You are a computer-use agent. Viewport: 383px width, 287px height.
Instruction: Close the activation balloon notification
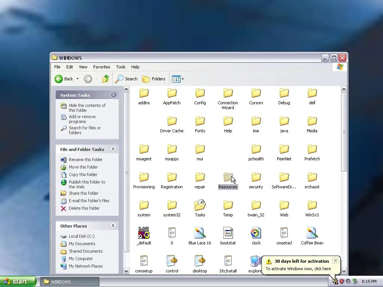click(x=335, y=260)
